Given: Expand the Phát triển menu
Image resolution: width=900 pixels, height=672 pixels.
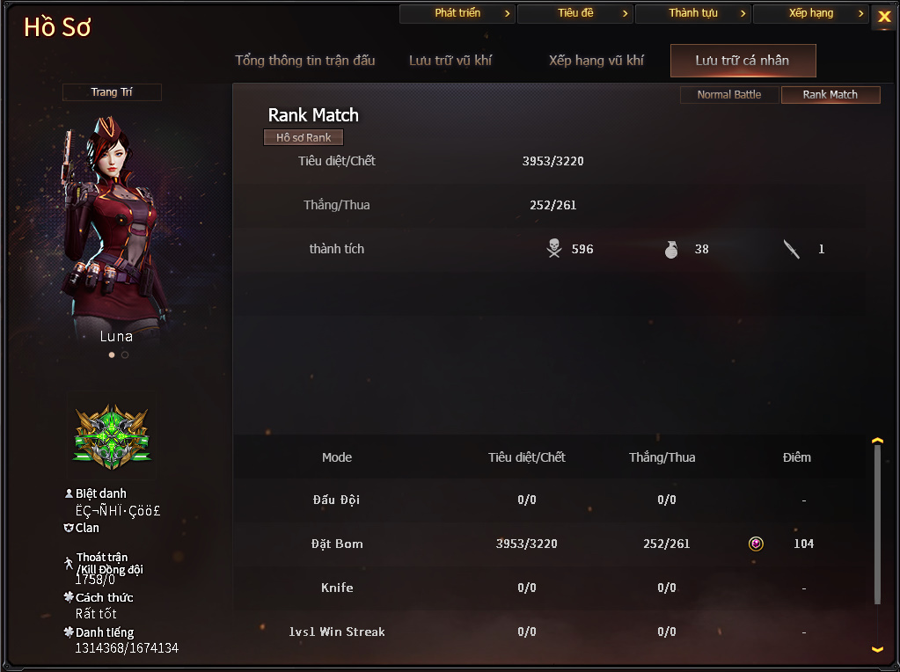Looking at the screenshot, I should 457,13.
